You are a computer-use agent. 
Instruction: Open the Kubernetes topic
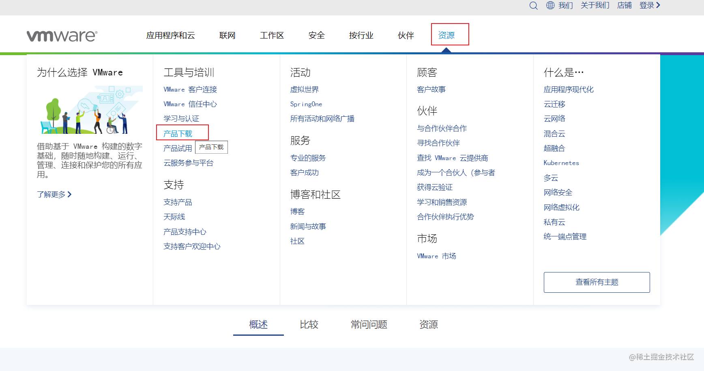point(561,163)
